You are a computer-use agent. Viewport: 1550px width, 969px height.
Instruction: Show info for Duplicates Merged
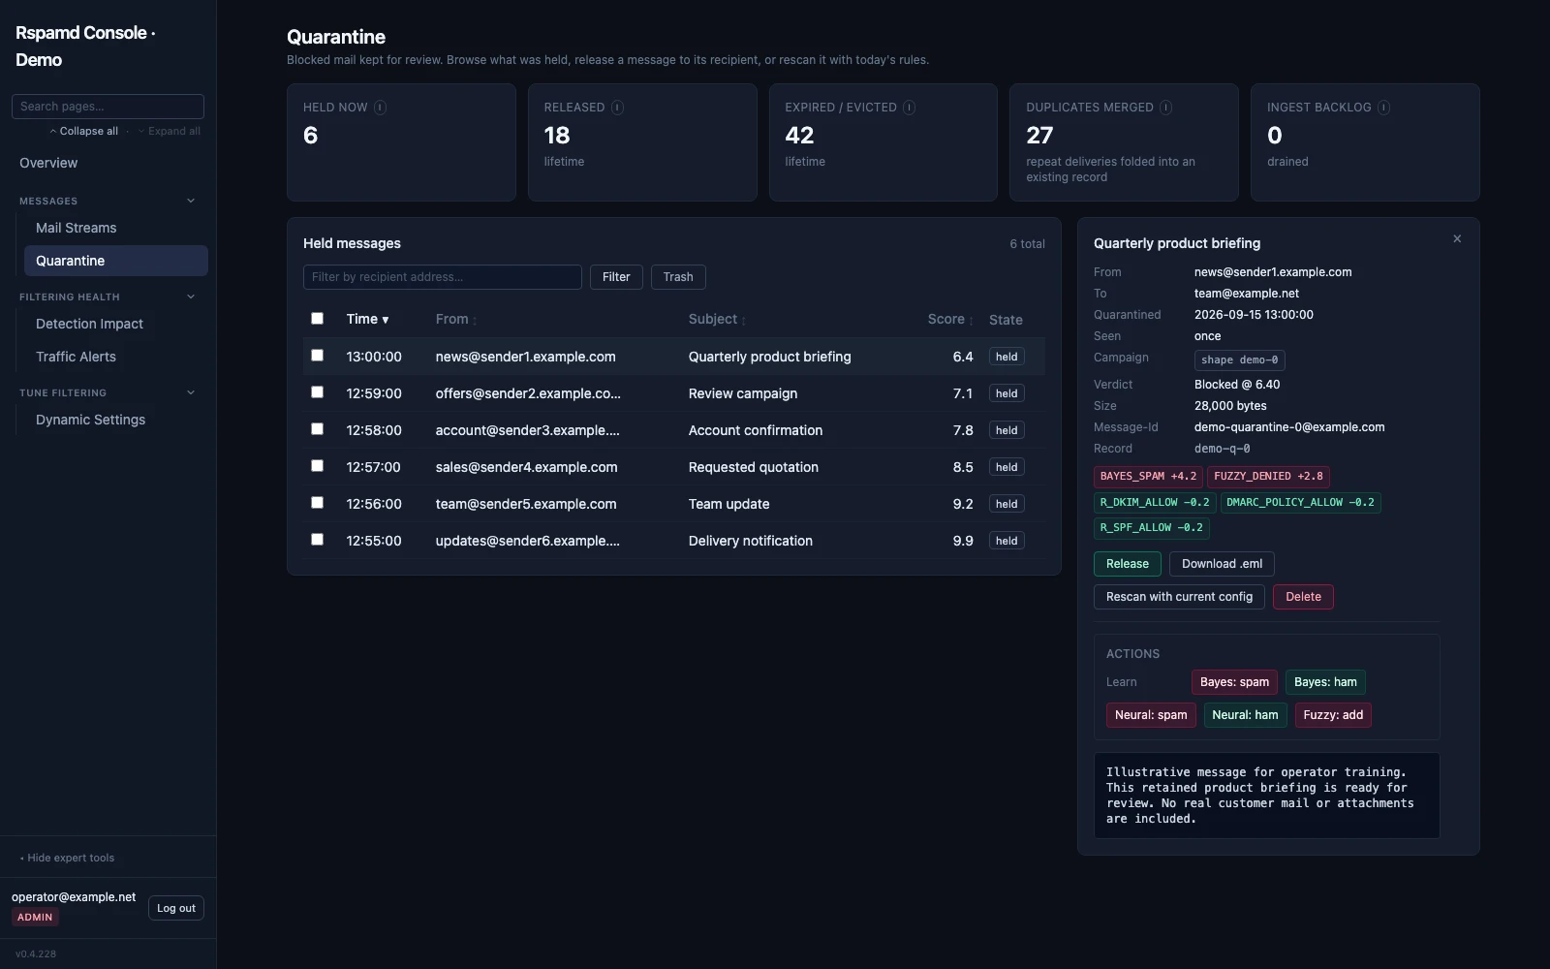point(1165,108)
